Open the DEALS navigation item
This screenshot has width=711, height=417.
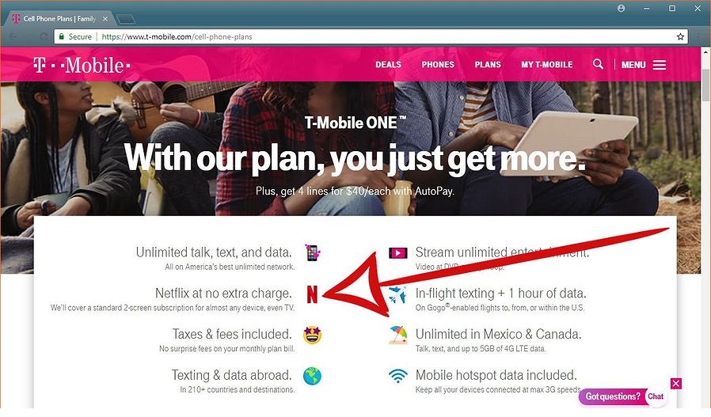388,65
